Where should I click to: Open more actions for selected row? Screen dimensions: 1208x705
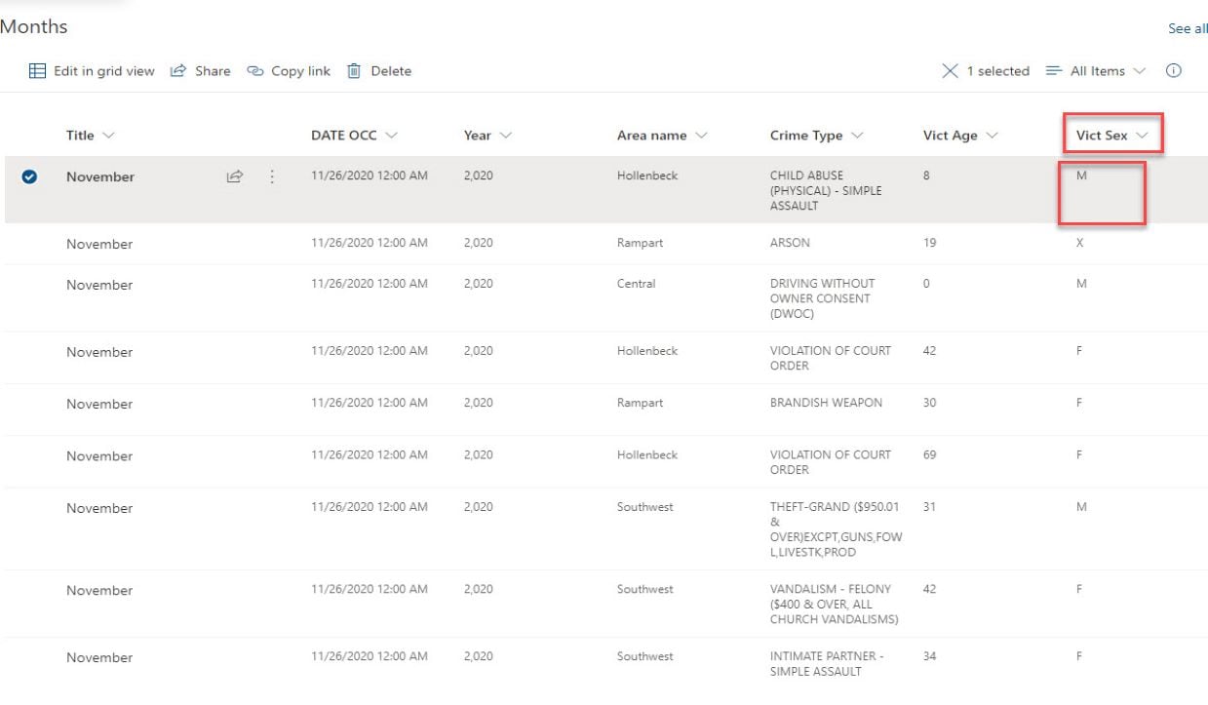[272, 176]
